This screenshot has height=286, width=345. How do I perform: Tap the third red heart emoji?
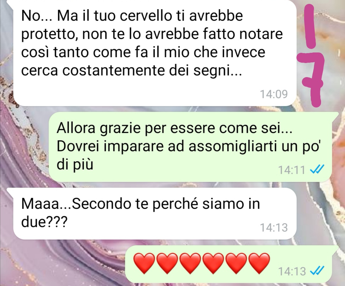190,264
